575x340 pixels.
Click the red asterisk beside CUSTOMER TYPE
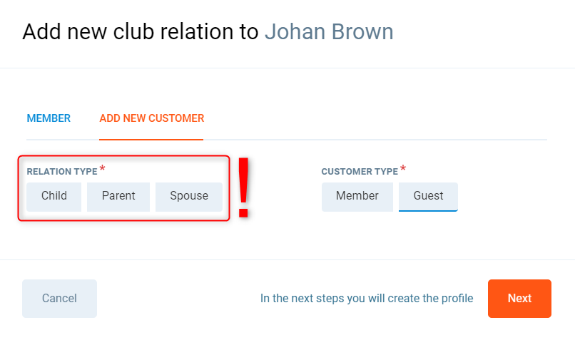click(x=403, y=169)
